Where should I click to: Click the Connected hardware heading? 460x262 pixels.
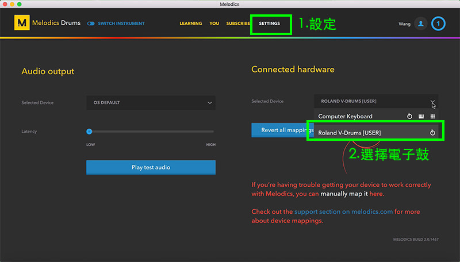click(x=293, y=70)
